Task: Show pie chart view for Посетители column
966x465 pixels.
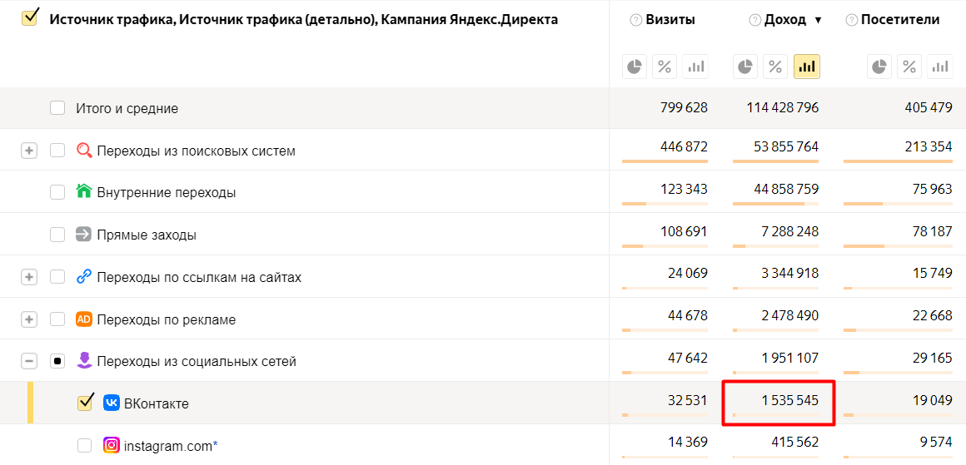Action: click(x=879, y=67)
